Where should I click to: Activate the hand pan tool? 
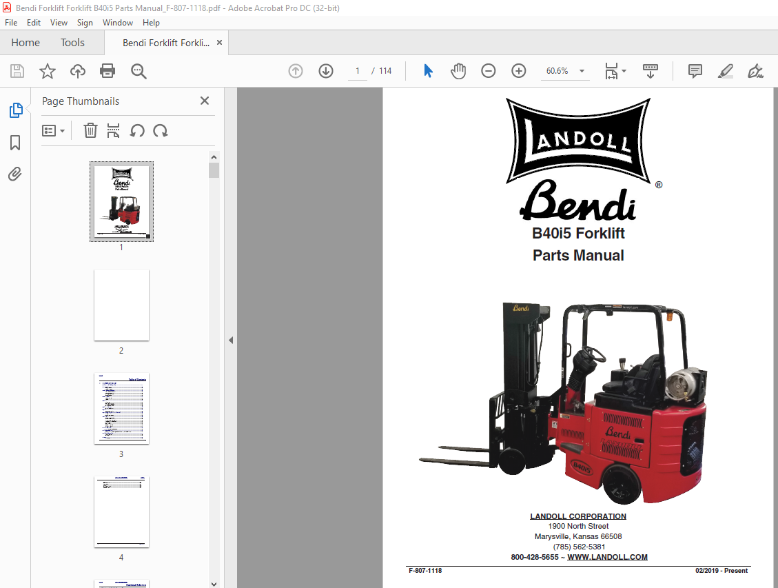coord(458,71)
